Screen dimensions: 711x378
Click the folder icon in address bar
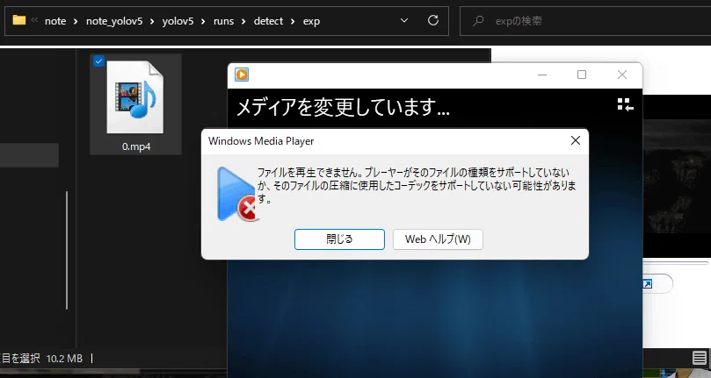tap(19, 20)
